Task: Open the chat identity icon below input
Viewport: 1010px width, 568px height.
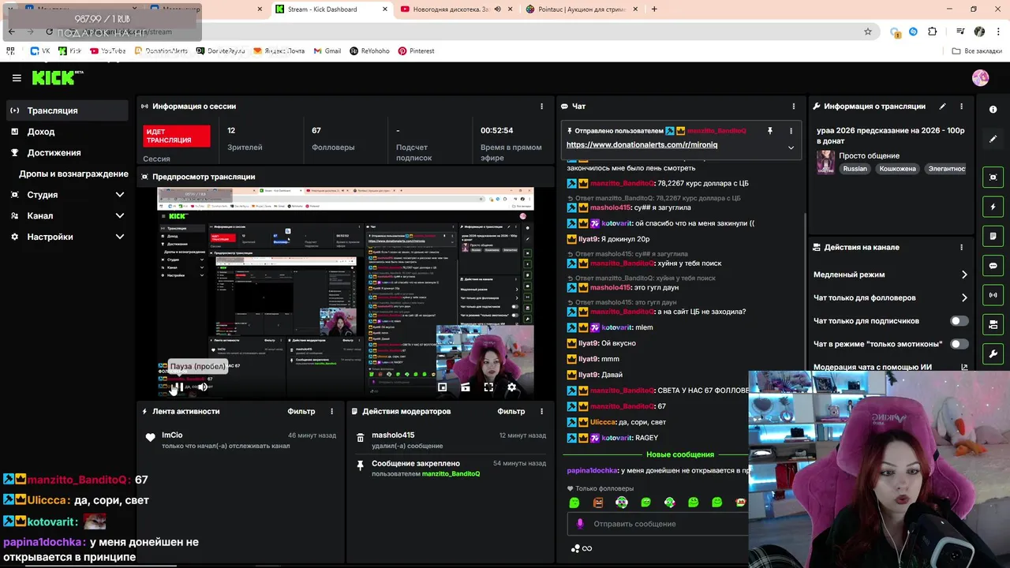Action: [x=575, y=549]
